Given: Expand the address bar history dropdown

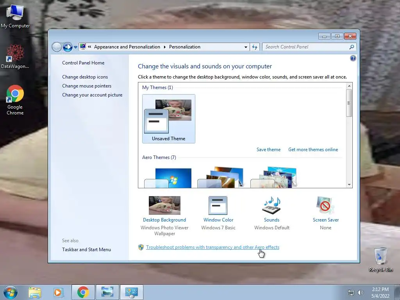Looking at the screenshot, I should 246,47.
